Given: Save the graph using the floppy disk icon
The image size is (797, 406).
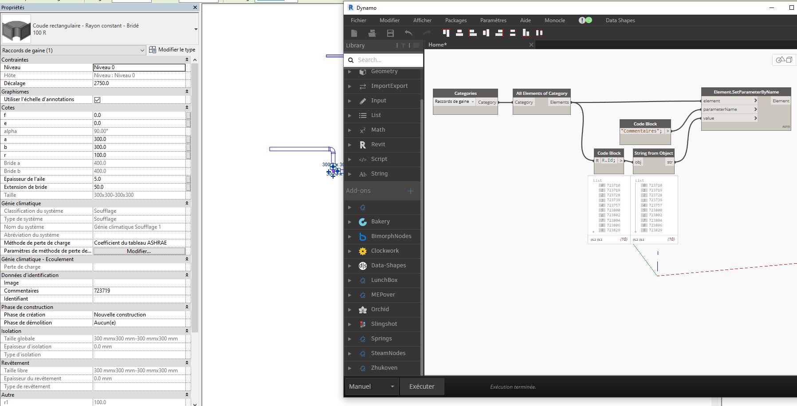Looking at the screenshot, I should 390,33.
